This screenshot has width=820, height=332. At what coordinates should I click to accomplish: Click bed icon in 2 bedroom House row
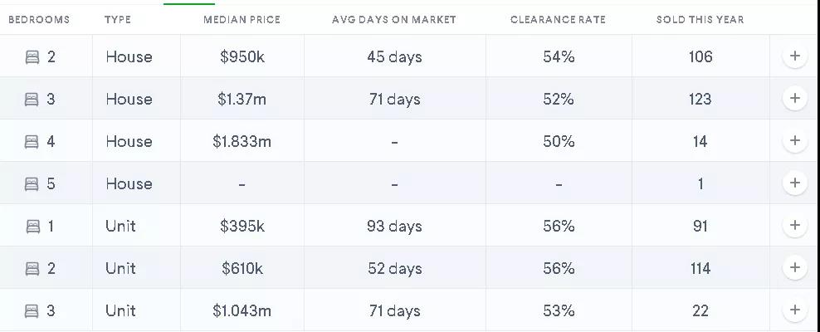[32, 57]
